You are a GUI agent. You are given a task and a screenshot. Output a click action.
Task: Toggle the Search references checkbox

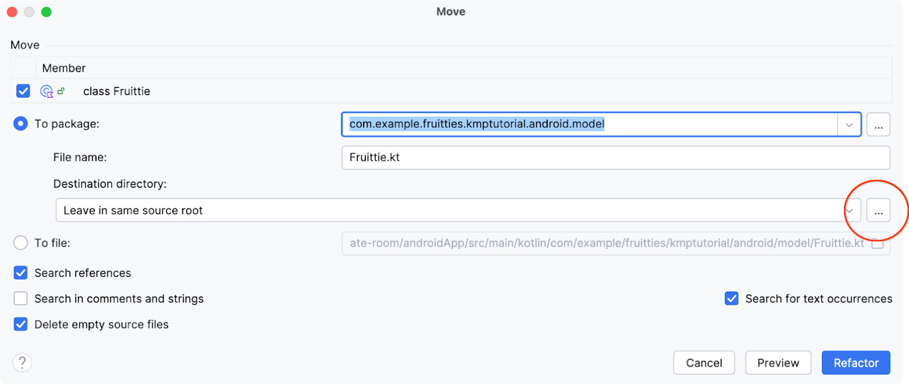pyautogui.click(x=21, y=273)
